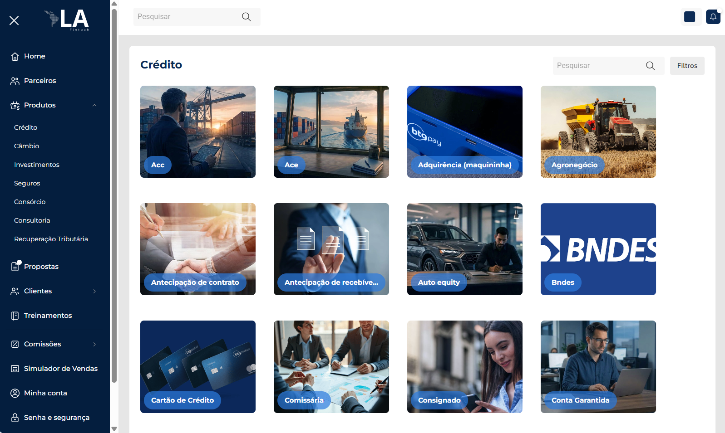
Task: Open the Ace product card
Action: click(x=331, y=132)
